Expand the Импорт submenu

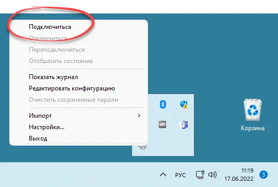pyautogui.click(x=78, y=116)
